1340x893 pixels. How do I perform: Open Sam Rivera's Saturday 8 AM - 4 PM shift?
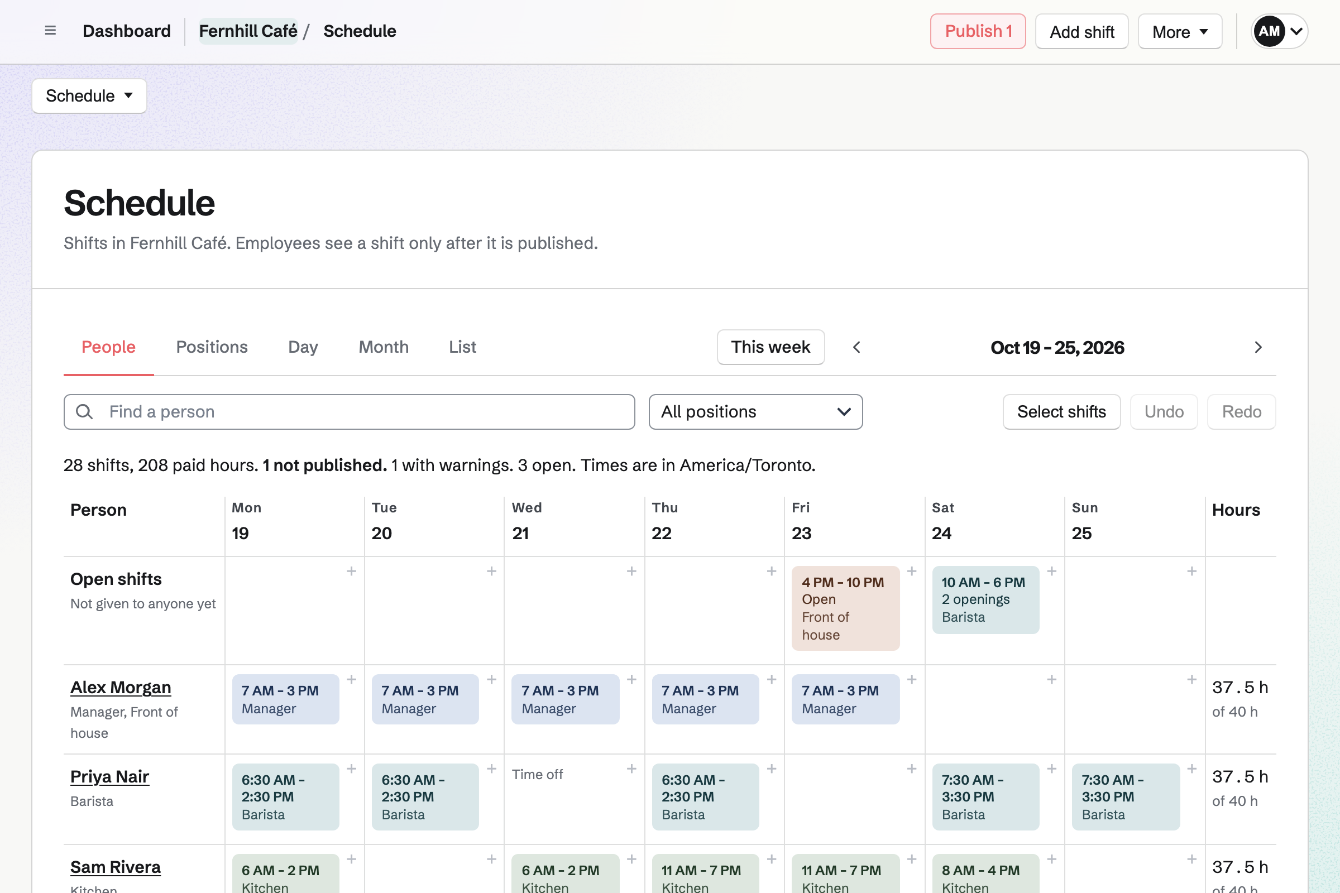pos(985,874)
